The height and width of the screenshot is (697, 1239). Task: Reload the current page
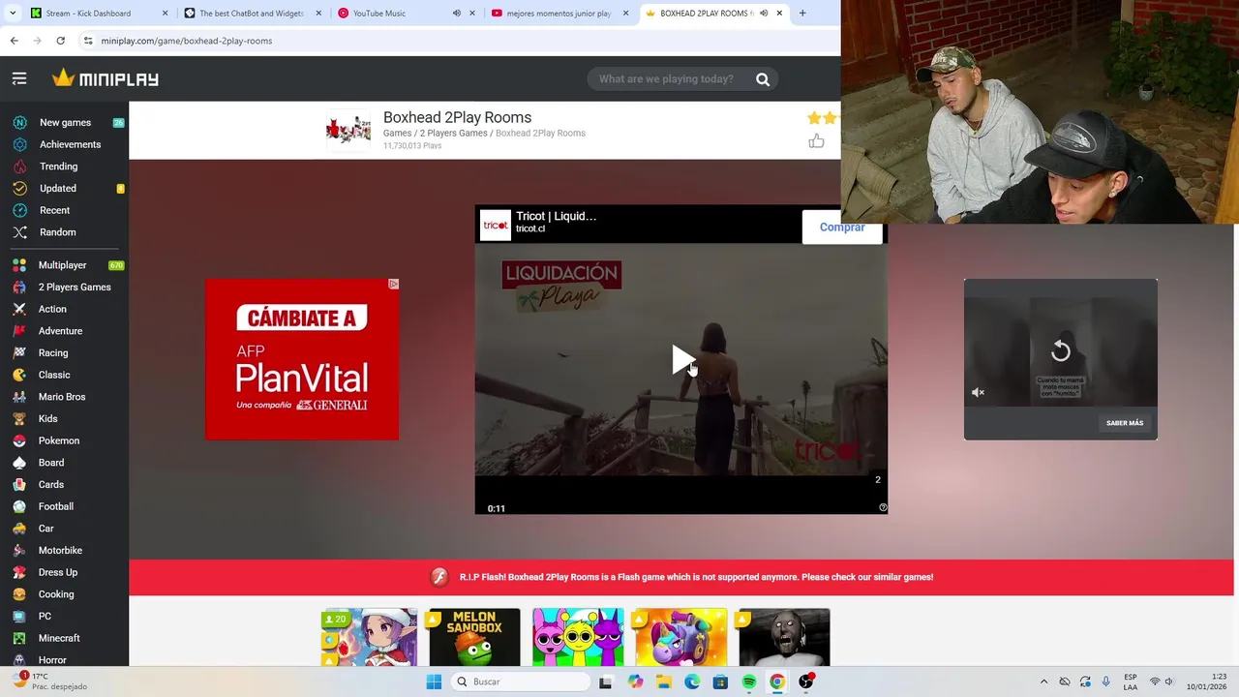coord(60,41)
